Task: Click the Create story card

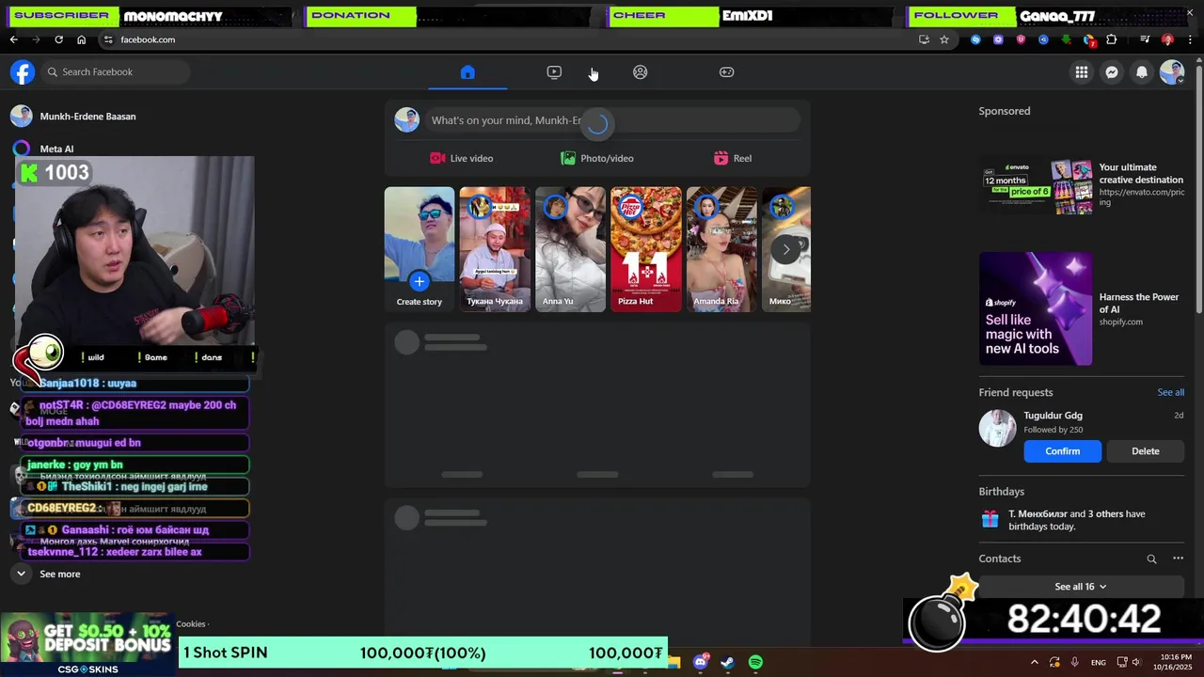Action: click(x=420, y=249)
